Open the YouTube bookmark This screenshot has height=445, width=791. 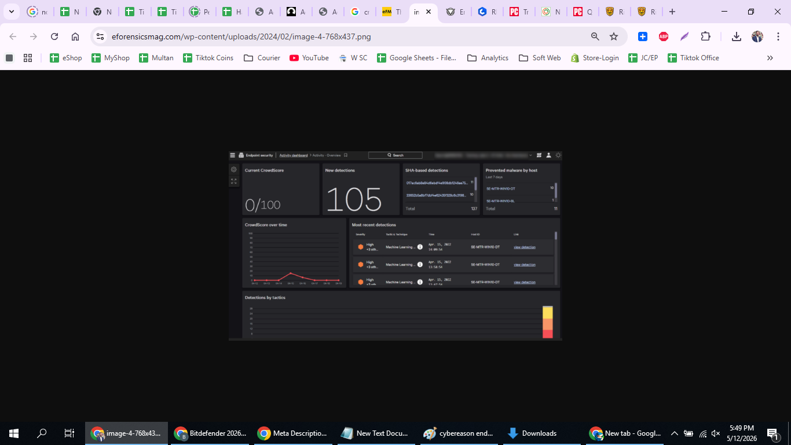309,58
